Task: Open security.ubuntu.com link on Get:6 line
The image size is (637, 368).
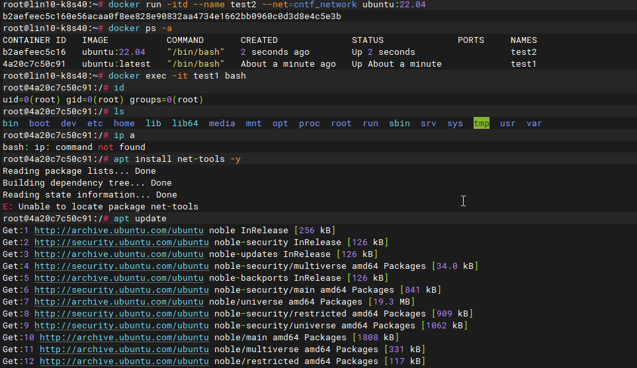Action: tap(122, 289)
